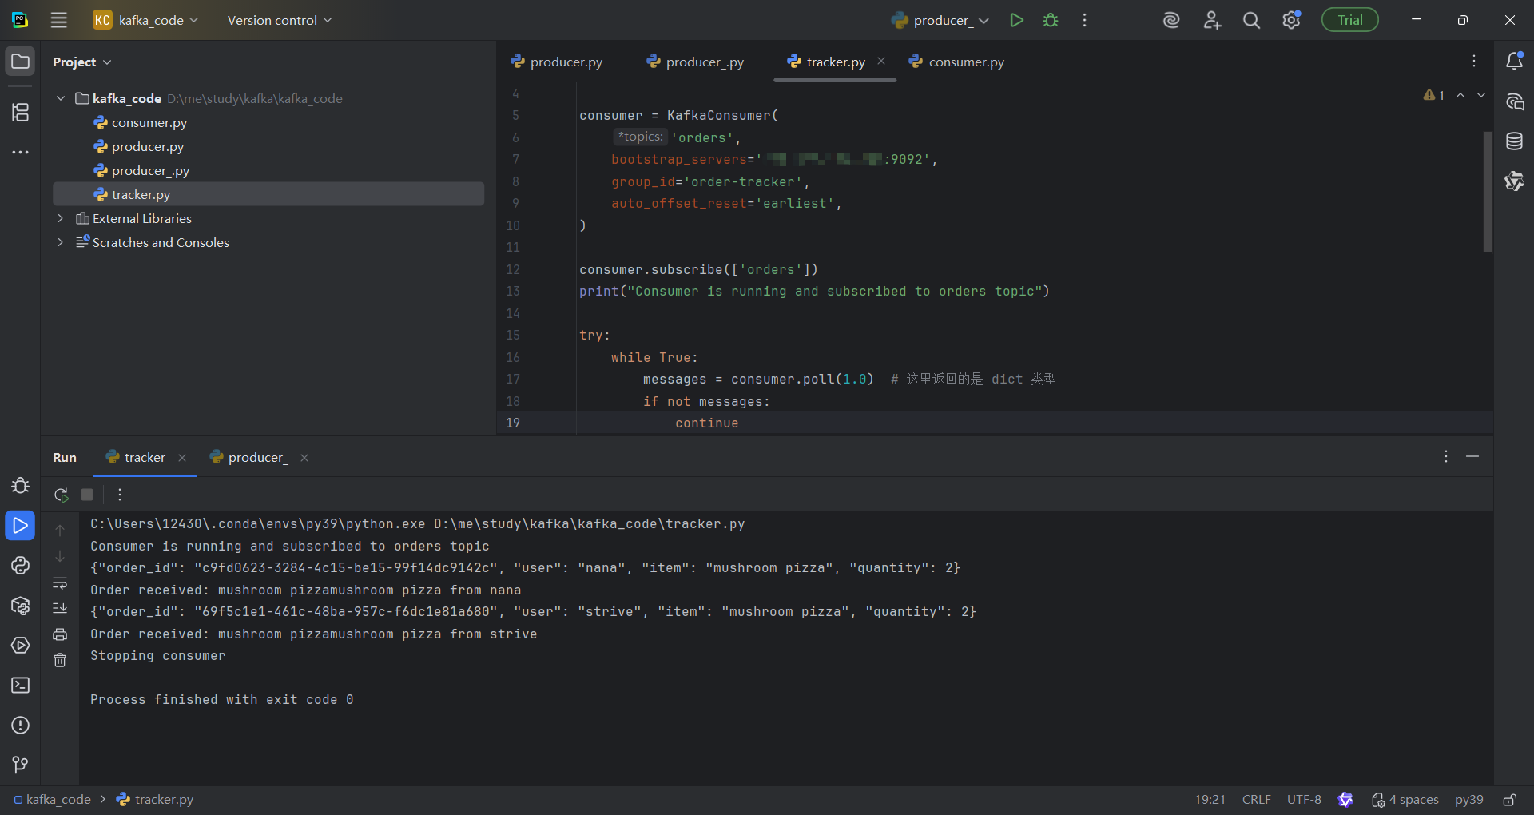Open the Structure tool window icon
The width and height of the screenshot is (1534, 815).
tap(21, 112)
